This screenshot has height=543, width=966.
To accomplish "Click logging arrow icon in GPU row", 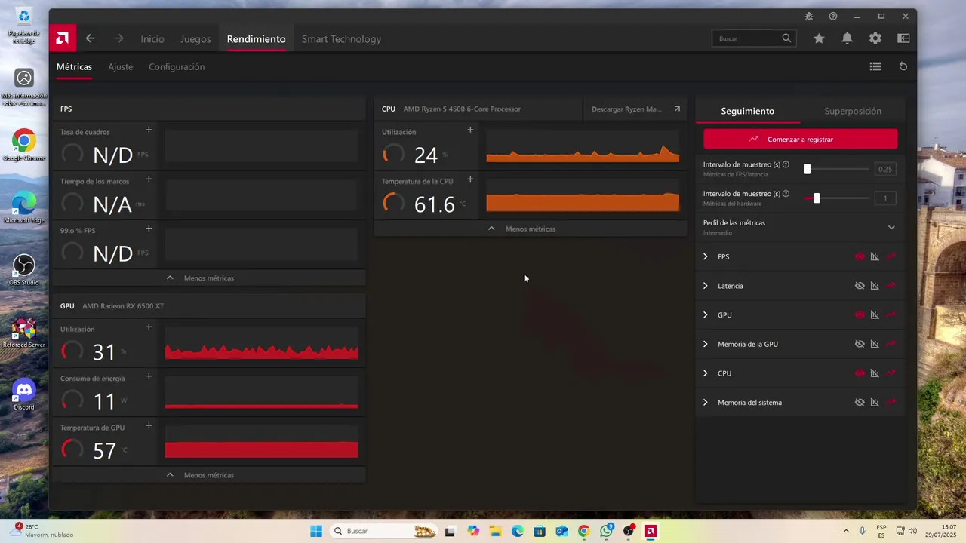I will (x=891, y=314).
